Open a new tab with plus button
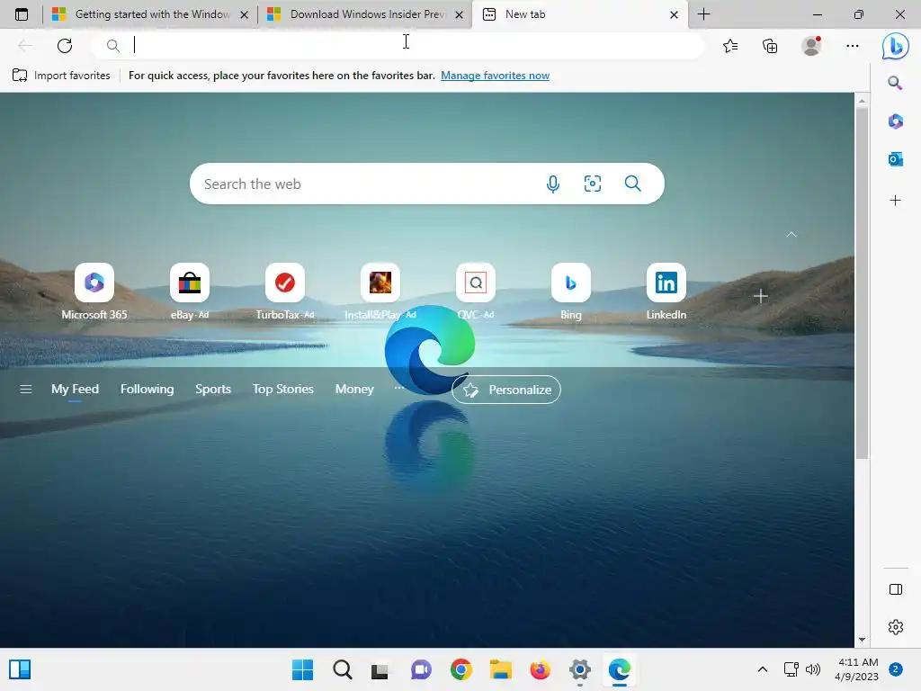 pyautogui.click(x=703, y=14)
